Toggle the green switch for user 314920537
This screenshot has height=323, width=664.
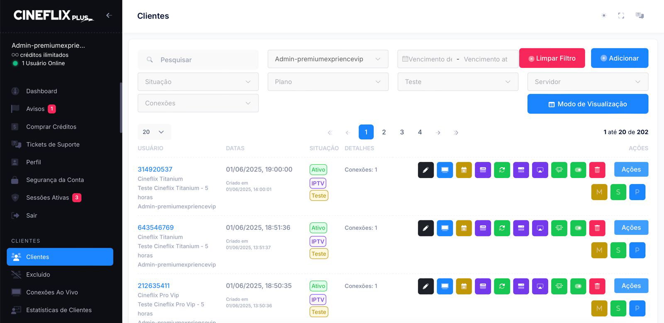pos(578,170)
